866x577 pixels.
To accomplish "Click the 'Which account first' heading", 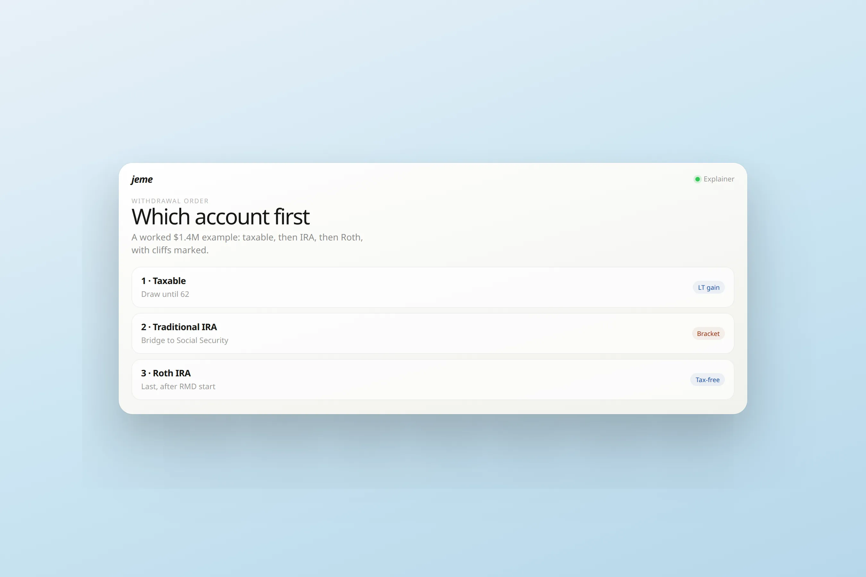I will click(x=221, y=216).
